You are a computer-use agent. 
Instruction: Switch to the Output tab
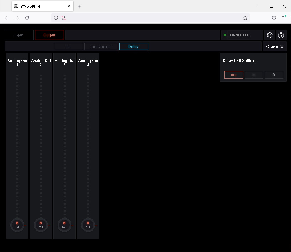pos(49,35)
